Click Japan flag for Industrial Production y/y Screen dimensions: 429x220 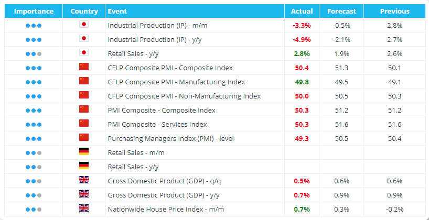(83, 39)
